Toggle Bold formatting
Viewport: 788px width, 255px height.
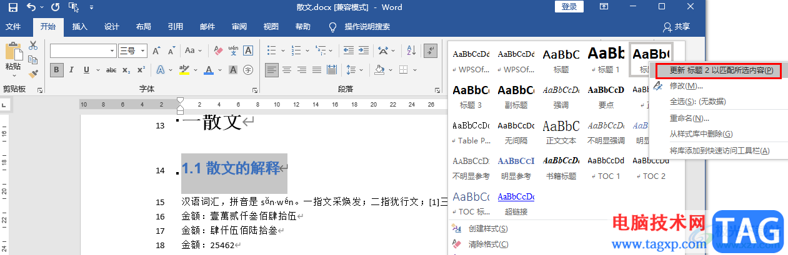57,70
